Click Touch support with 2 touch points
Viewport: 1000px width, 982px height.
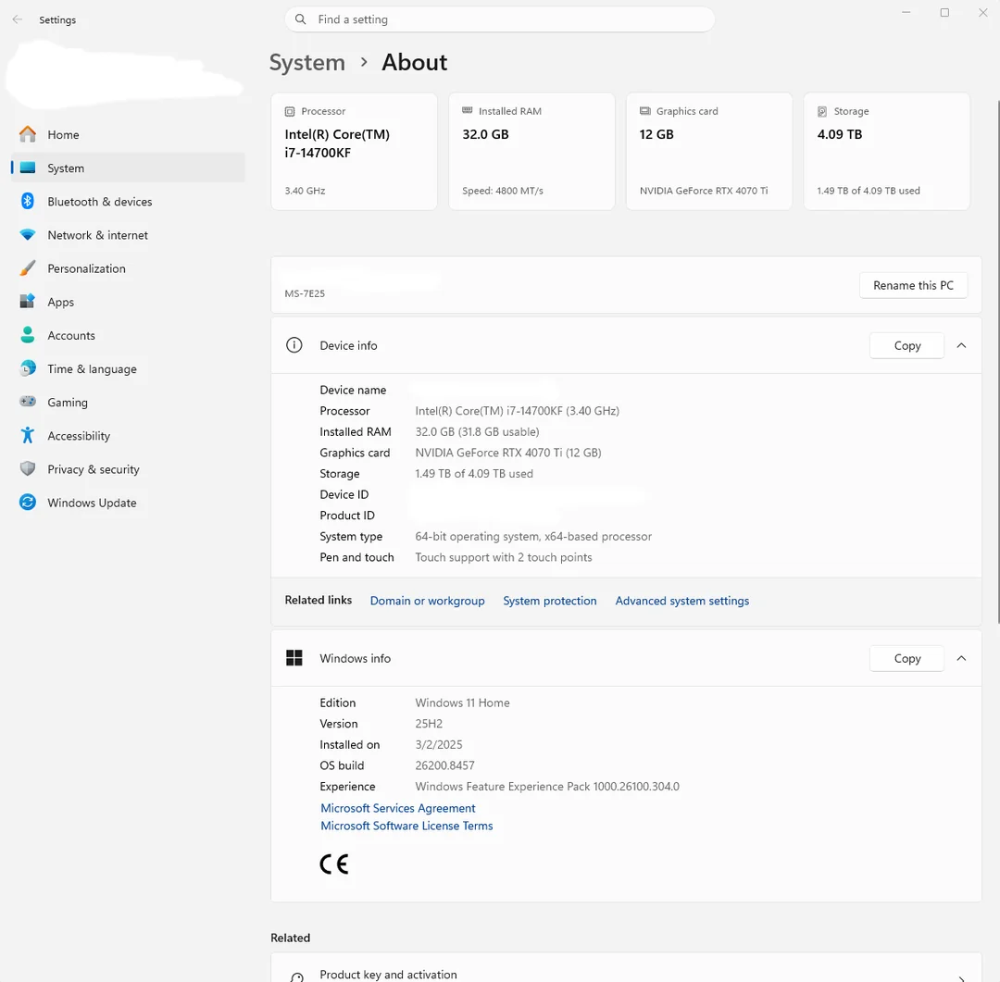pyautogui.click(x=504, y=557)
